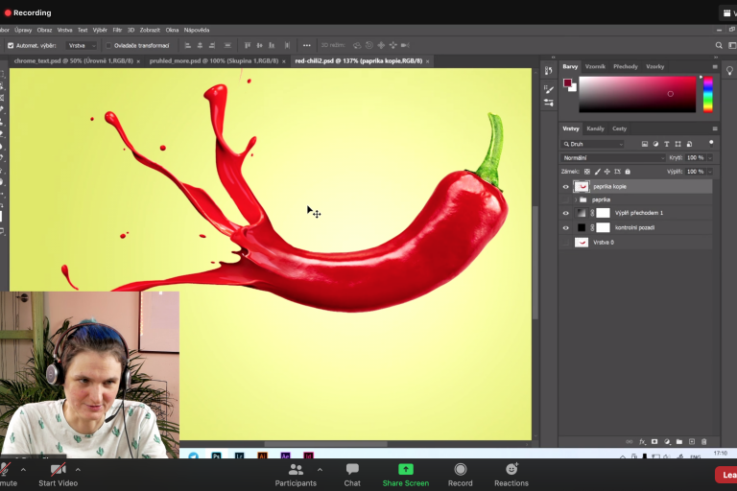
Task: Click the lock all layer icon
Action: [627, 172]
